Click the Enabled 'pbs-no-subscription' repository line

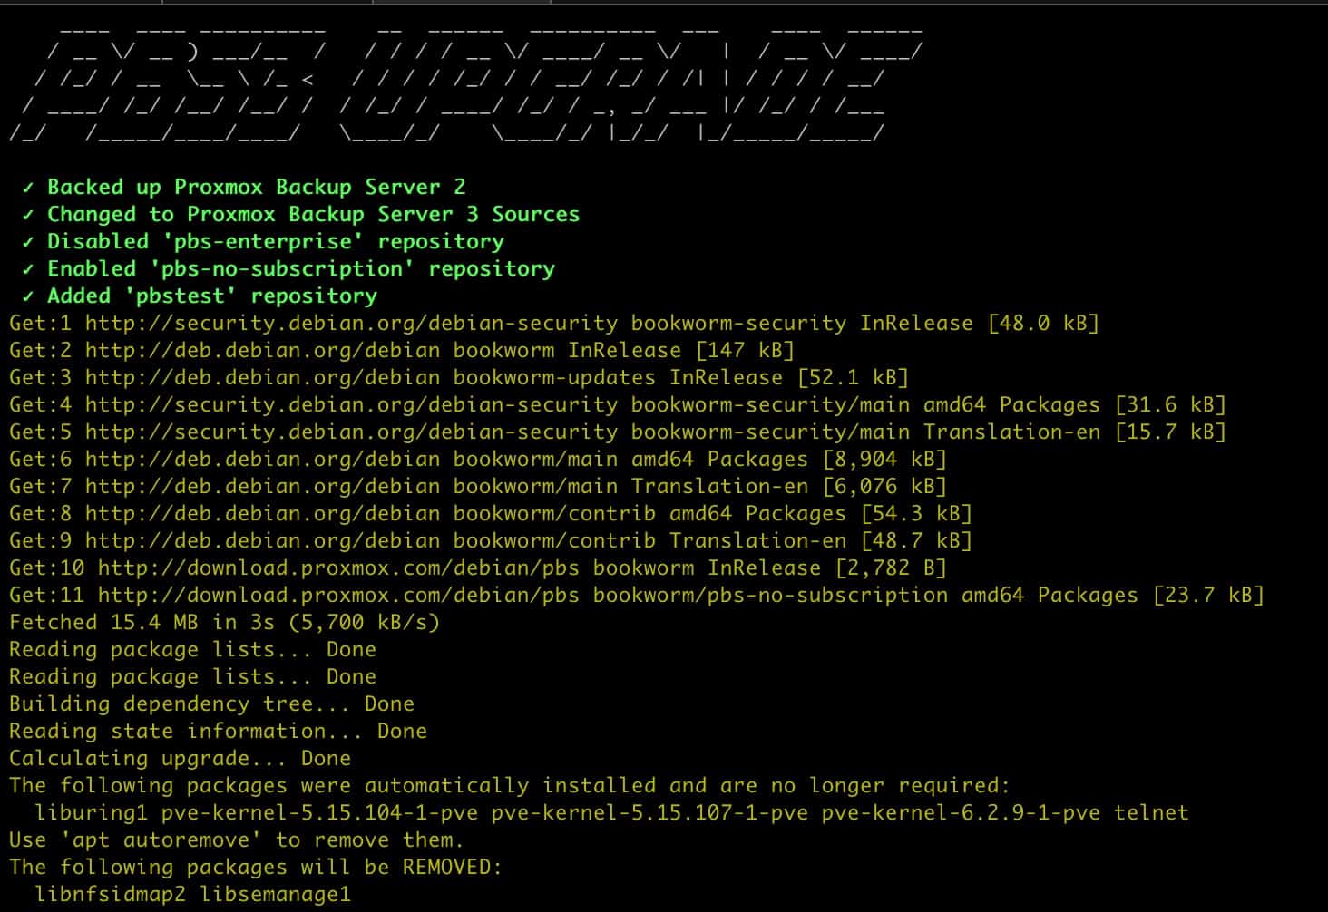[288, 268]
